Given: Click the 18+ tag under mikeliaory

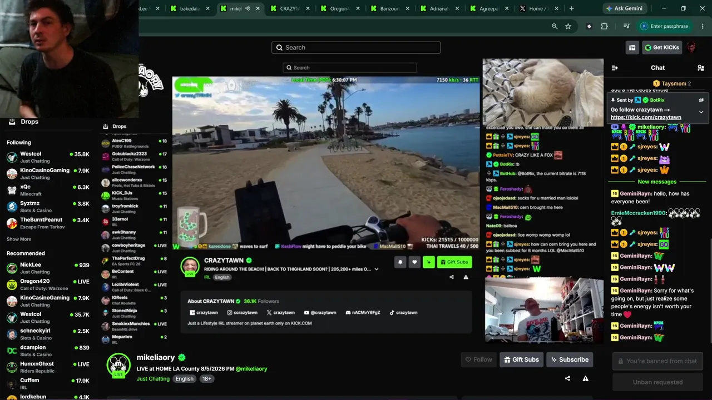Looking at the screenshot, I should pos(206,379).
